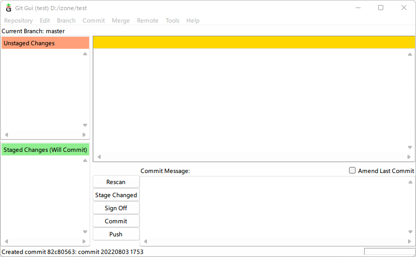The height and width of the screenshot is (257, 416).
Task: Open the Tools menu
Action: click(172, 21)
